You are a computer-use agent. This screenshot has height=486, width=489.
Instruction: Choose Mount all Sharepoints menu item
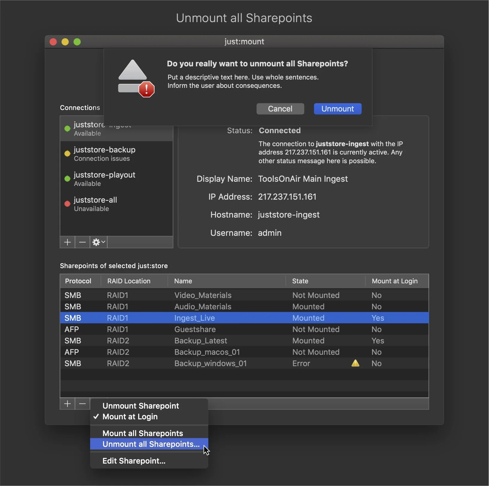tap(149, 433)
